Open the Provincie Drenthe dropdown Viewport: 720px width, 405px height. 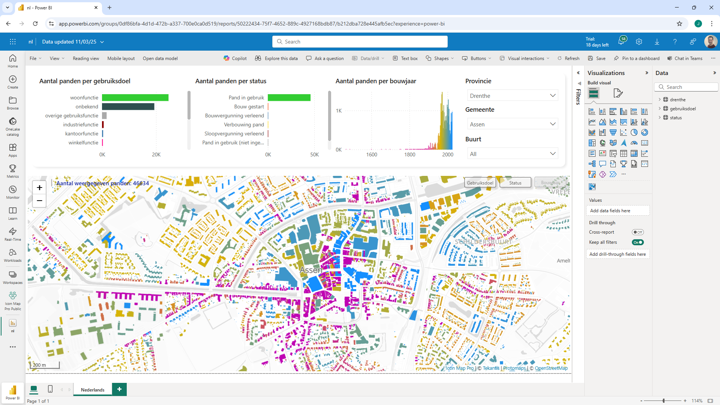[512, 96]
